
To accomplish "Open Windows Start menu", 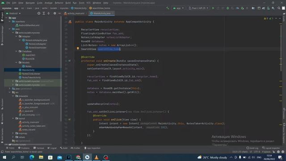I will (4, 157).
